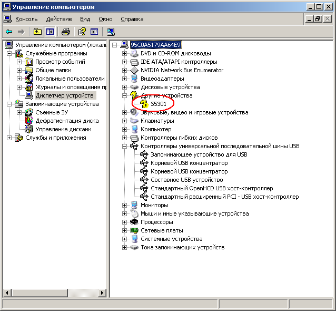This screenshot has height=311, width=336.
Task: Select the S5301 unknown device
Action: click(159, 104)
